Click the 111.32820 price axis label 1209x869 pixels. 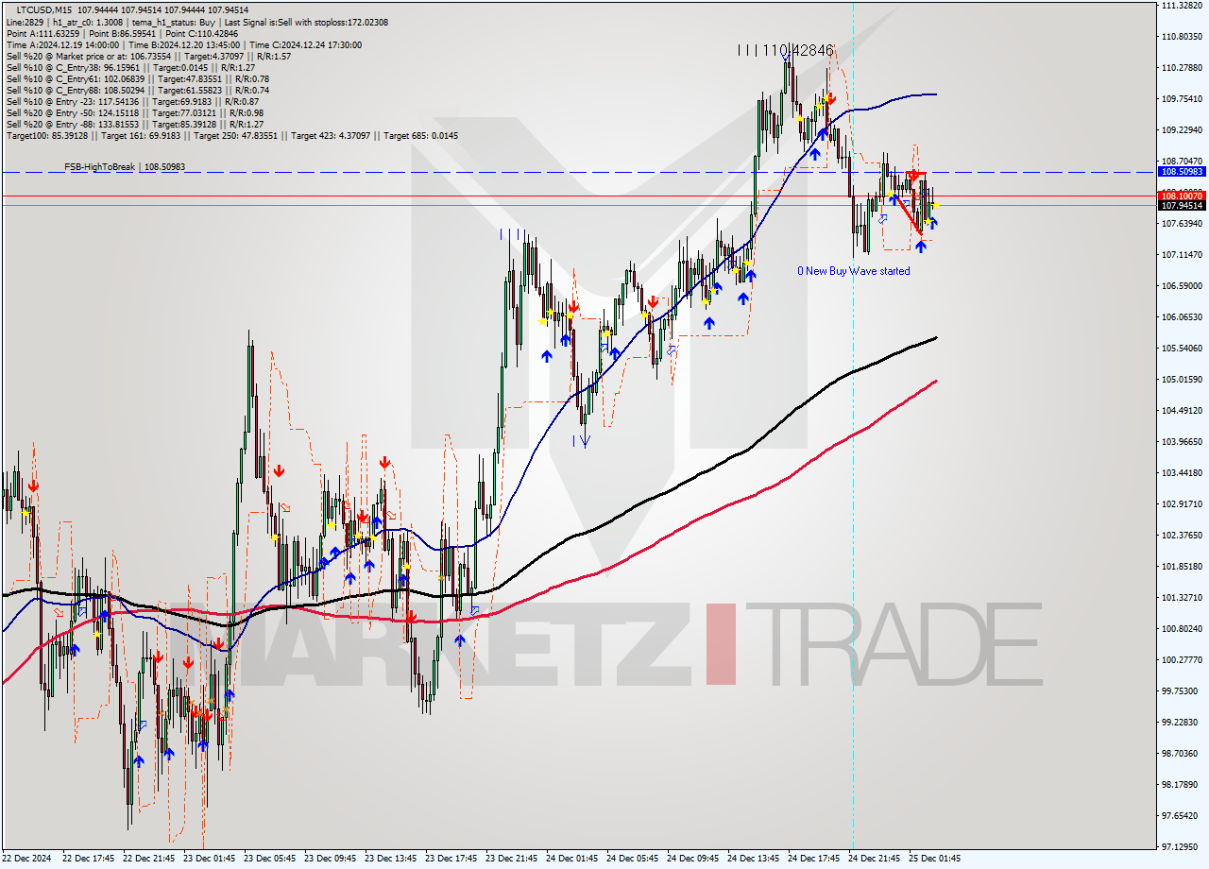pyautogui.click(x=1182, y=6)
